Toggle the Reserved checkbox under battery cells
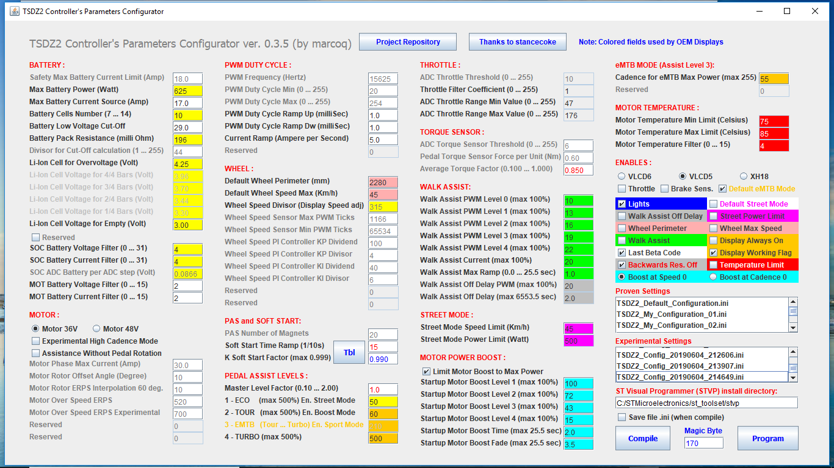 click(36, 237)
